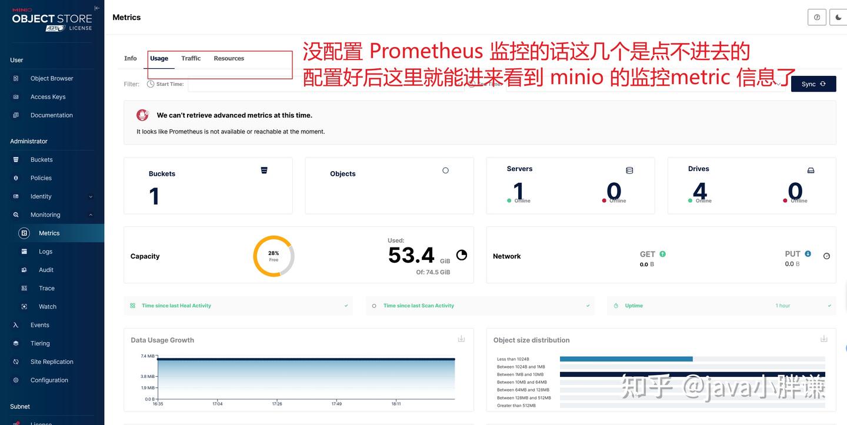This screenshot has width=847, height=425.
Task: Open the Watch monitoring tool
Action: (x=47, y=306)
